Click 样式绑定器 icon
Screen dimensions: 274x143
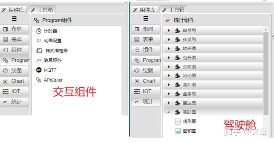pyautogui.click(x=39, y=51)
